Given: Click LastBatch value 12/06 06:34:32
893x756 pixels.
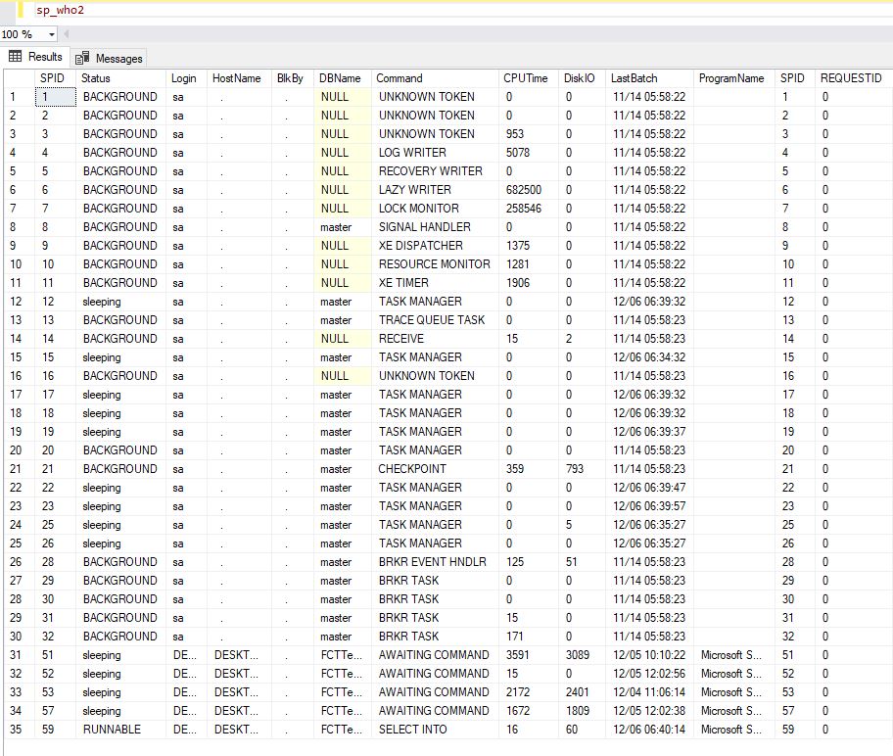Looking at the screenshot, I should click(649, 357).
